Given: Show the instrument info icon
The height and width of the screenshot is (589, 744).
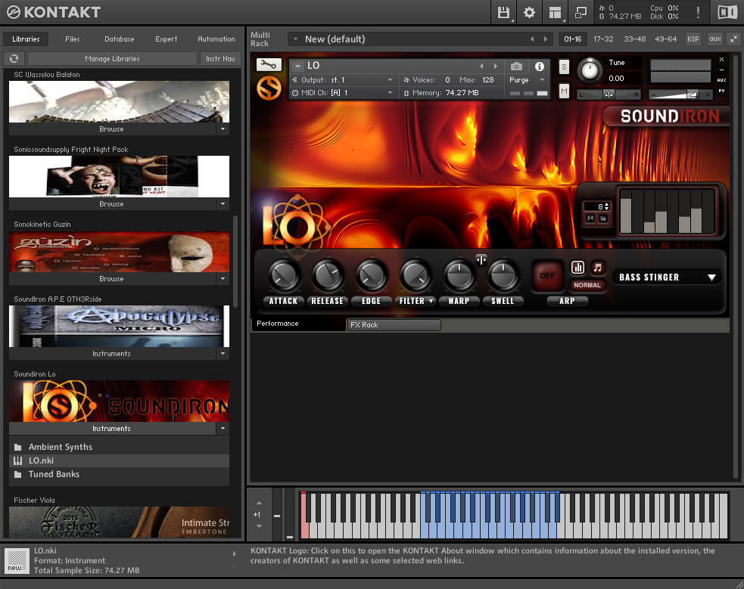Looking at the screenshot, I should [x=540, y=66].
